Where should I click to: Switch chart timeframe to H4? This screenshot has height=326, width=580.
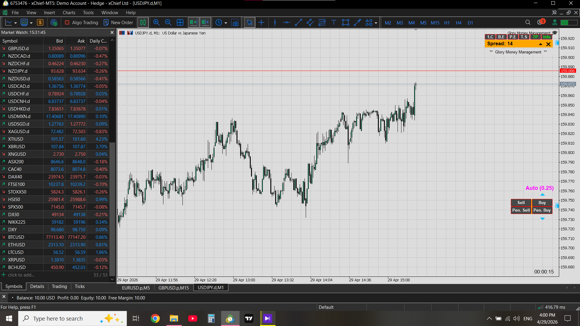coord(459,23)
